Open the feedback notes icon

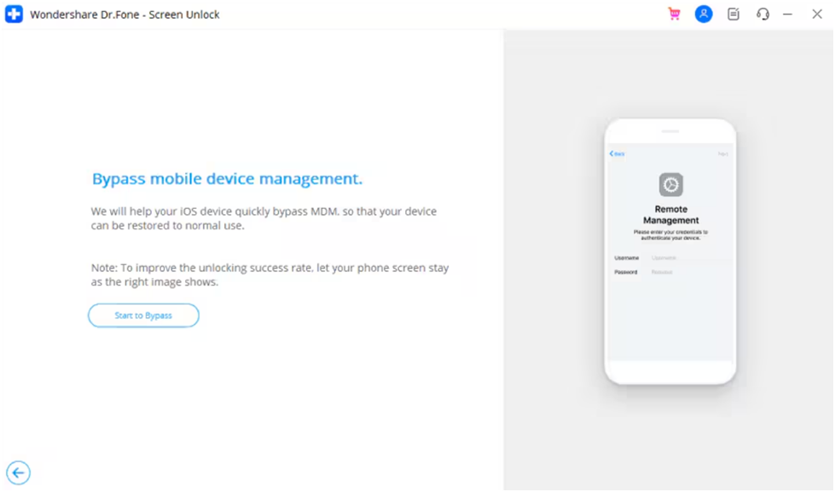[734, 14]
